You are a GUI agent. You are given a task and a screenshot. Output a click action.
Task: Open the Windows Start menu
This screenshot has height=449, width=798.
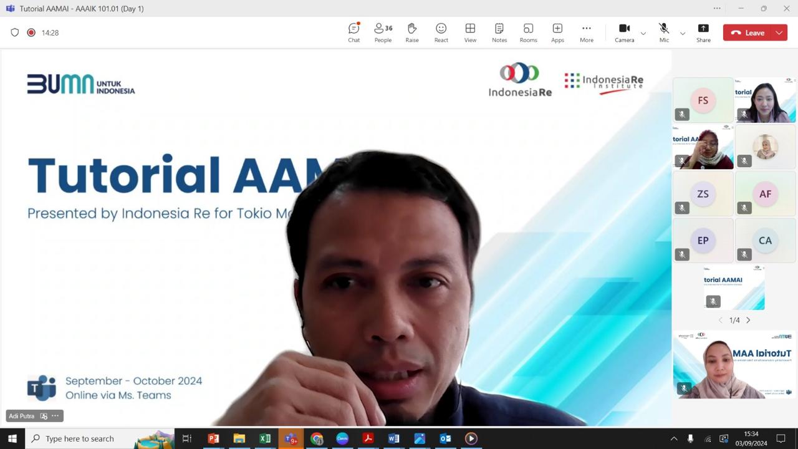(x=12, y=438)
